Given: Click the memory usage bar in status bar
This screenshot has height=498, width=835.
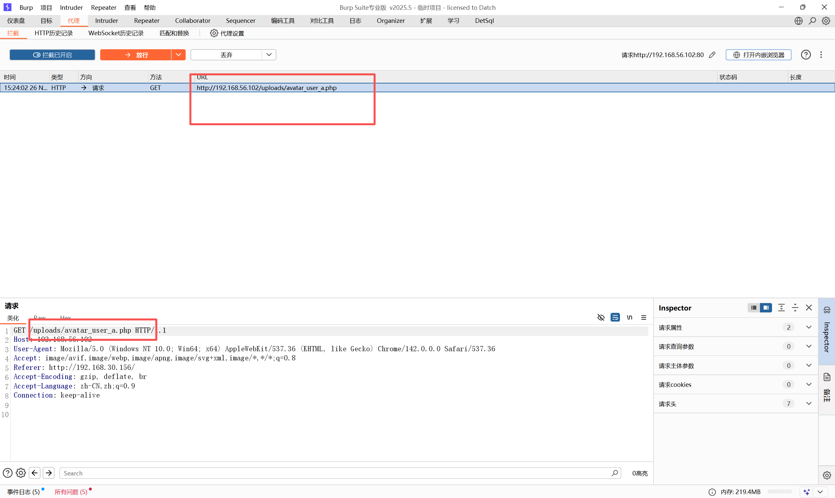Looking at the screenshot, I should [x=779, y=491].
